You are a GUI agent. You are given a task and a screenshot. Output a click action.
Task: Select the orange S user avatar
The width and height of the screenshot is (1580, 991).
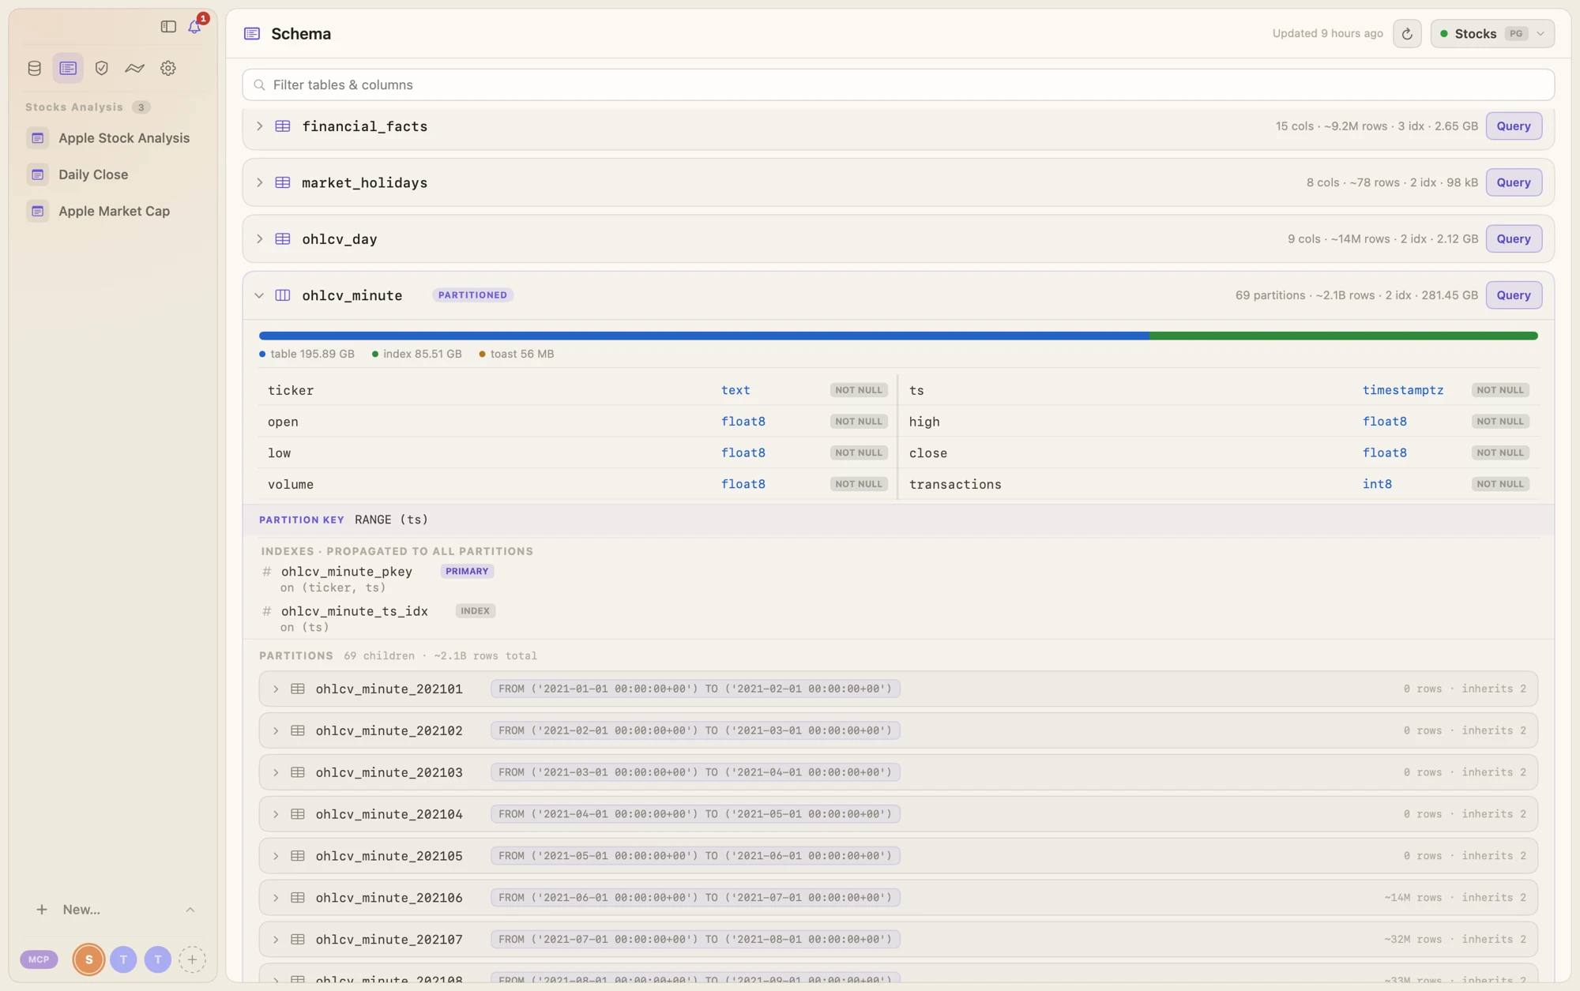coord(88,959)
